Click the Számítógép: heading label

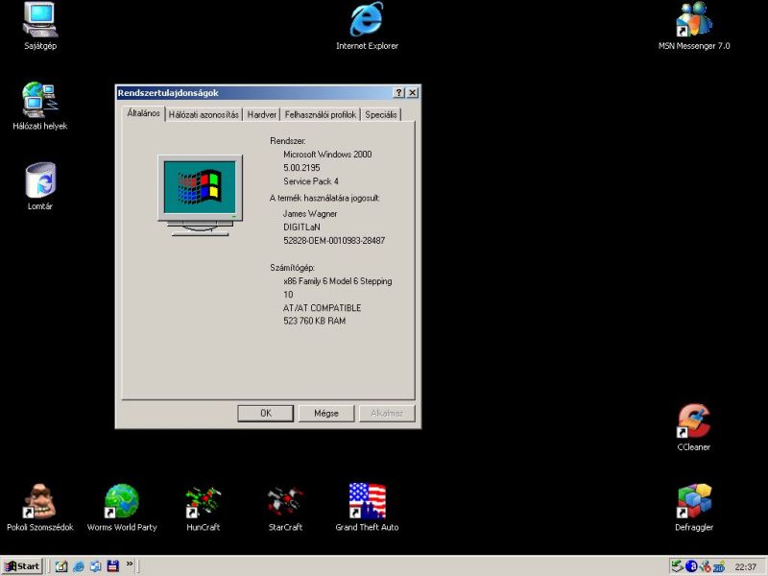292,268
